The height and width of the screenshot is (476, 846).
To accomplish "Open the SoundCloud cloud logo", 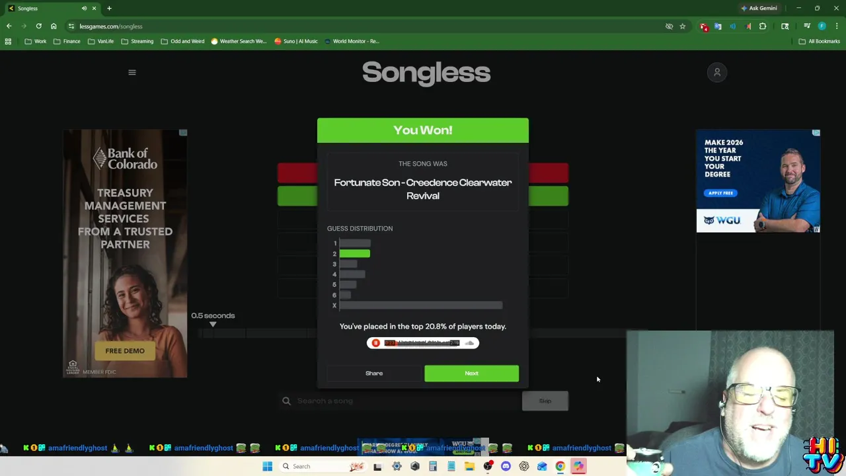I will tap(470, 343).
